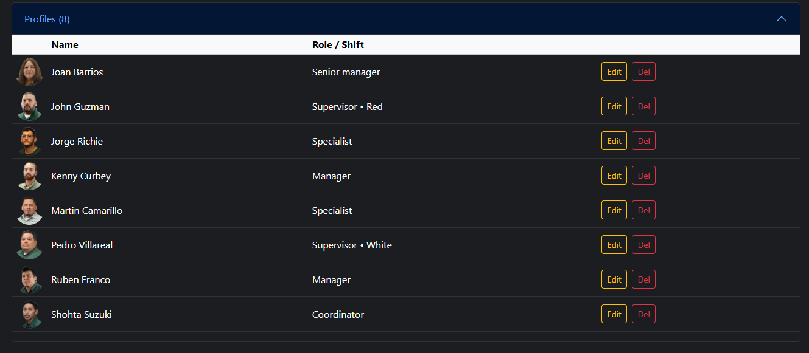The image size is (809, 353).
Task: Click Shohta Suzuki's avatar thumbnail
Action: 29,314
